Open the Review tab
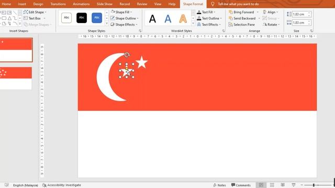This screenshot has width=335, height=188. [142, 4]
